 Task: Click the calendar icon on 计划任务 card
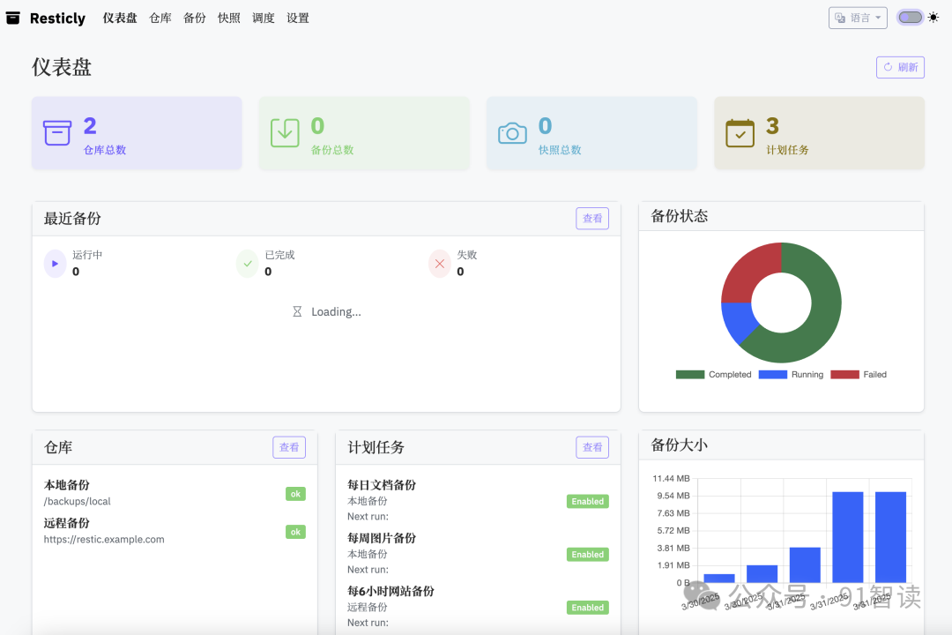tap(740, 132)
